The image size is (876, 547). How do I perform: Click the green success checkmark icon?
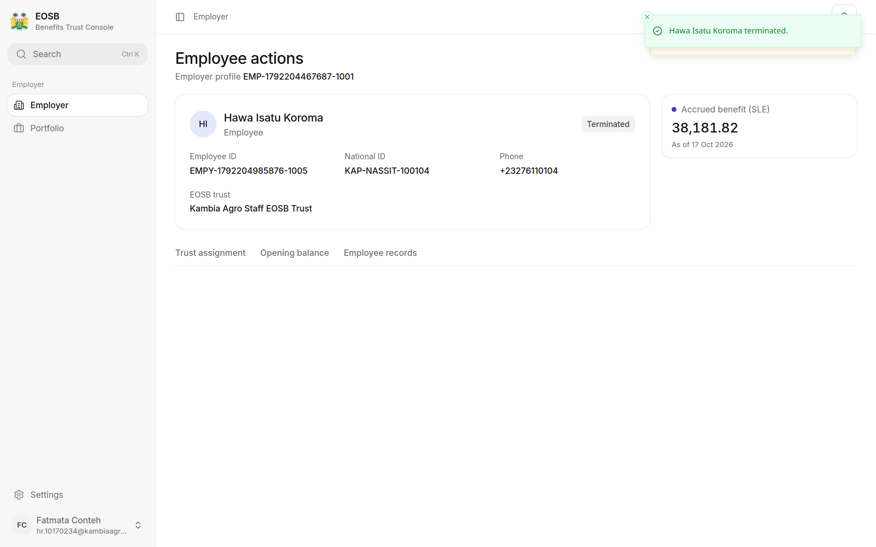657,31
